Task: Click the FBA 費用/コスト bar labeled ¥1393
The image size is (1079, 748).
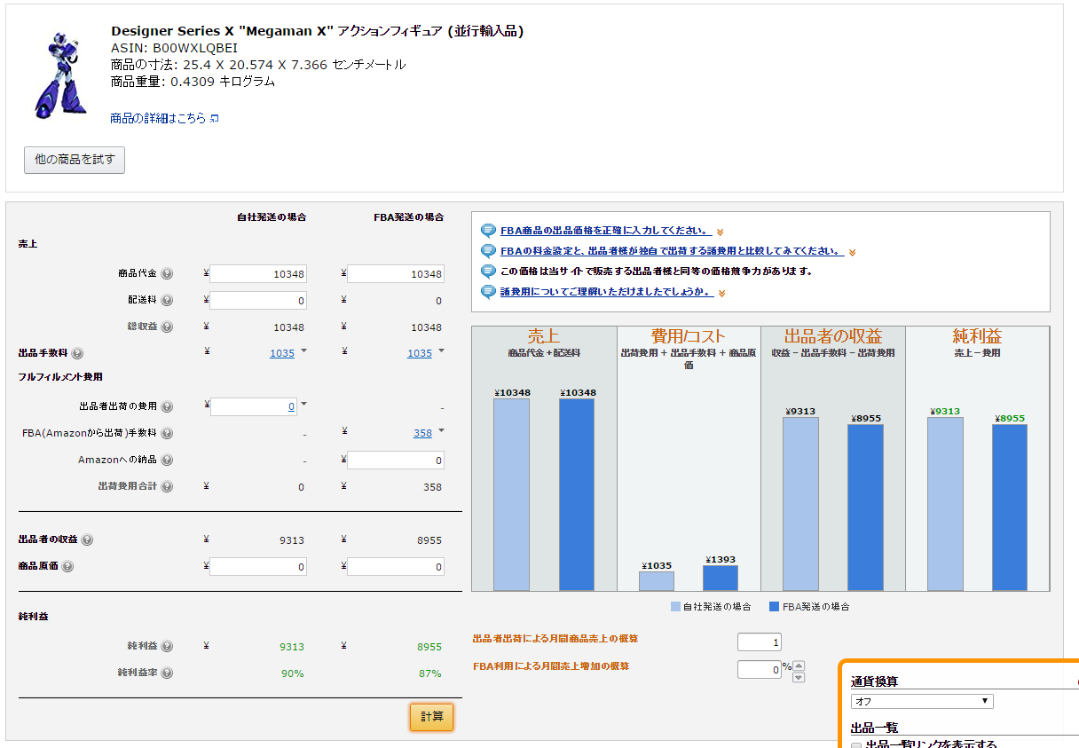Action: click(x=720, y=578)
